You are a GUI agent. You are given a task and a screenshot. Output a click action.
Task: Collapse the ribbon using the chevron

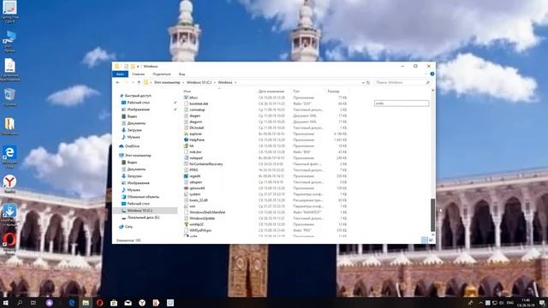426,74
